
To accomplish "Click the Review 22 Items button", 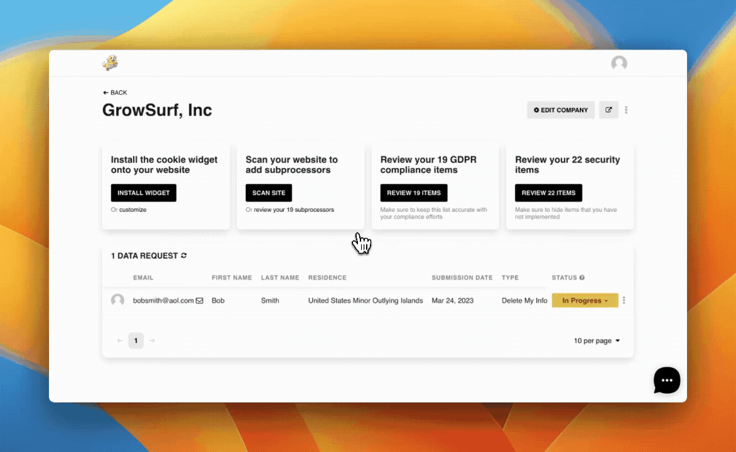I will pyautogui.click(x=548, y=193).
